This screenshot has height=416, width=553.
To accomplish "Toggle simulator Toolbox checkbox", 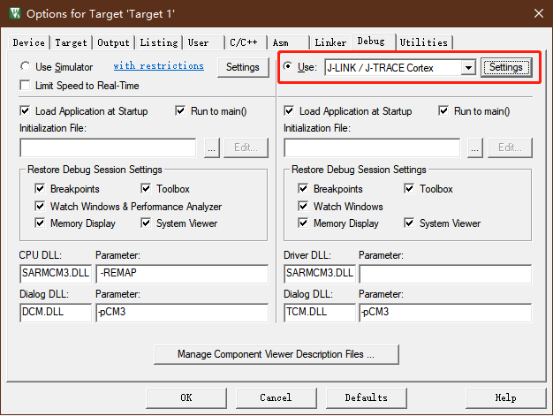I will click(x=146, y=189).
